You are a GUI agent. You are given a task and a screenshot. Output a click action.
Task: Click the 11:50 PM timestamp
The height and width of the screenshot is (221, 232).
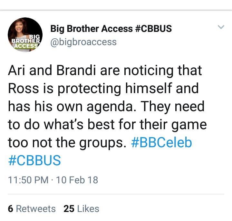click(28, 180)
